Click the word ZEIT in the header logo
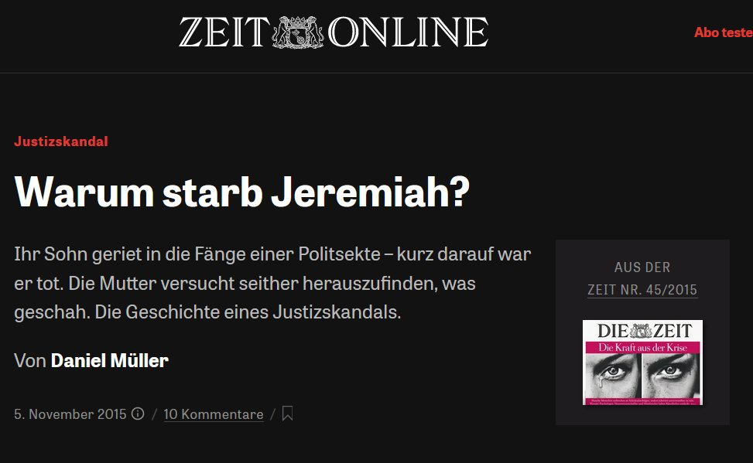The image size is (753, 463). [224, 32]
